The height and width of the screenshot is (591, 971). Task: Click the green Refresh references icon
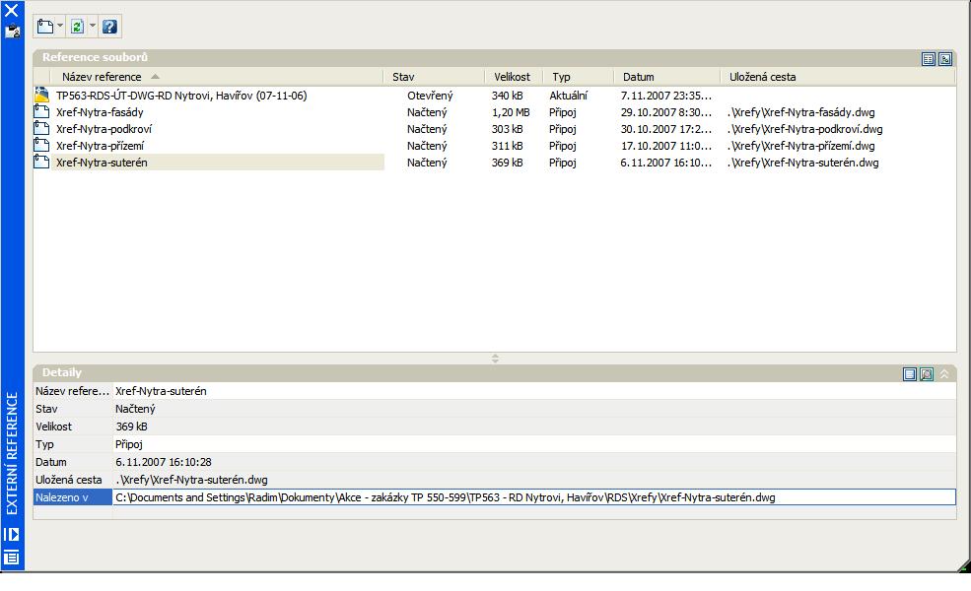click(77, 27)
